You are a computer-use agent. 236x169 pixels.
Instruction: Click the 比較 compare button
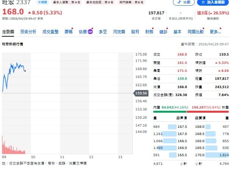[x=183, y=2]
